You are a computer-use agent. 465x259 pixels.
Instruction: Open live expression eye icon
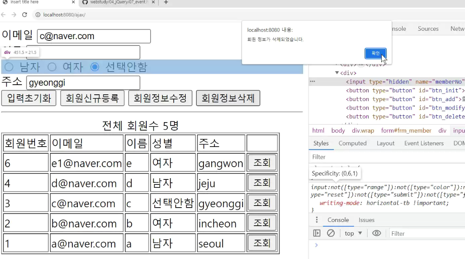pos(376,233)
